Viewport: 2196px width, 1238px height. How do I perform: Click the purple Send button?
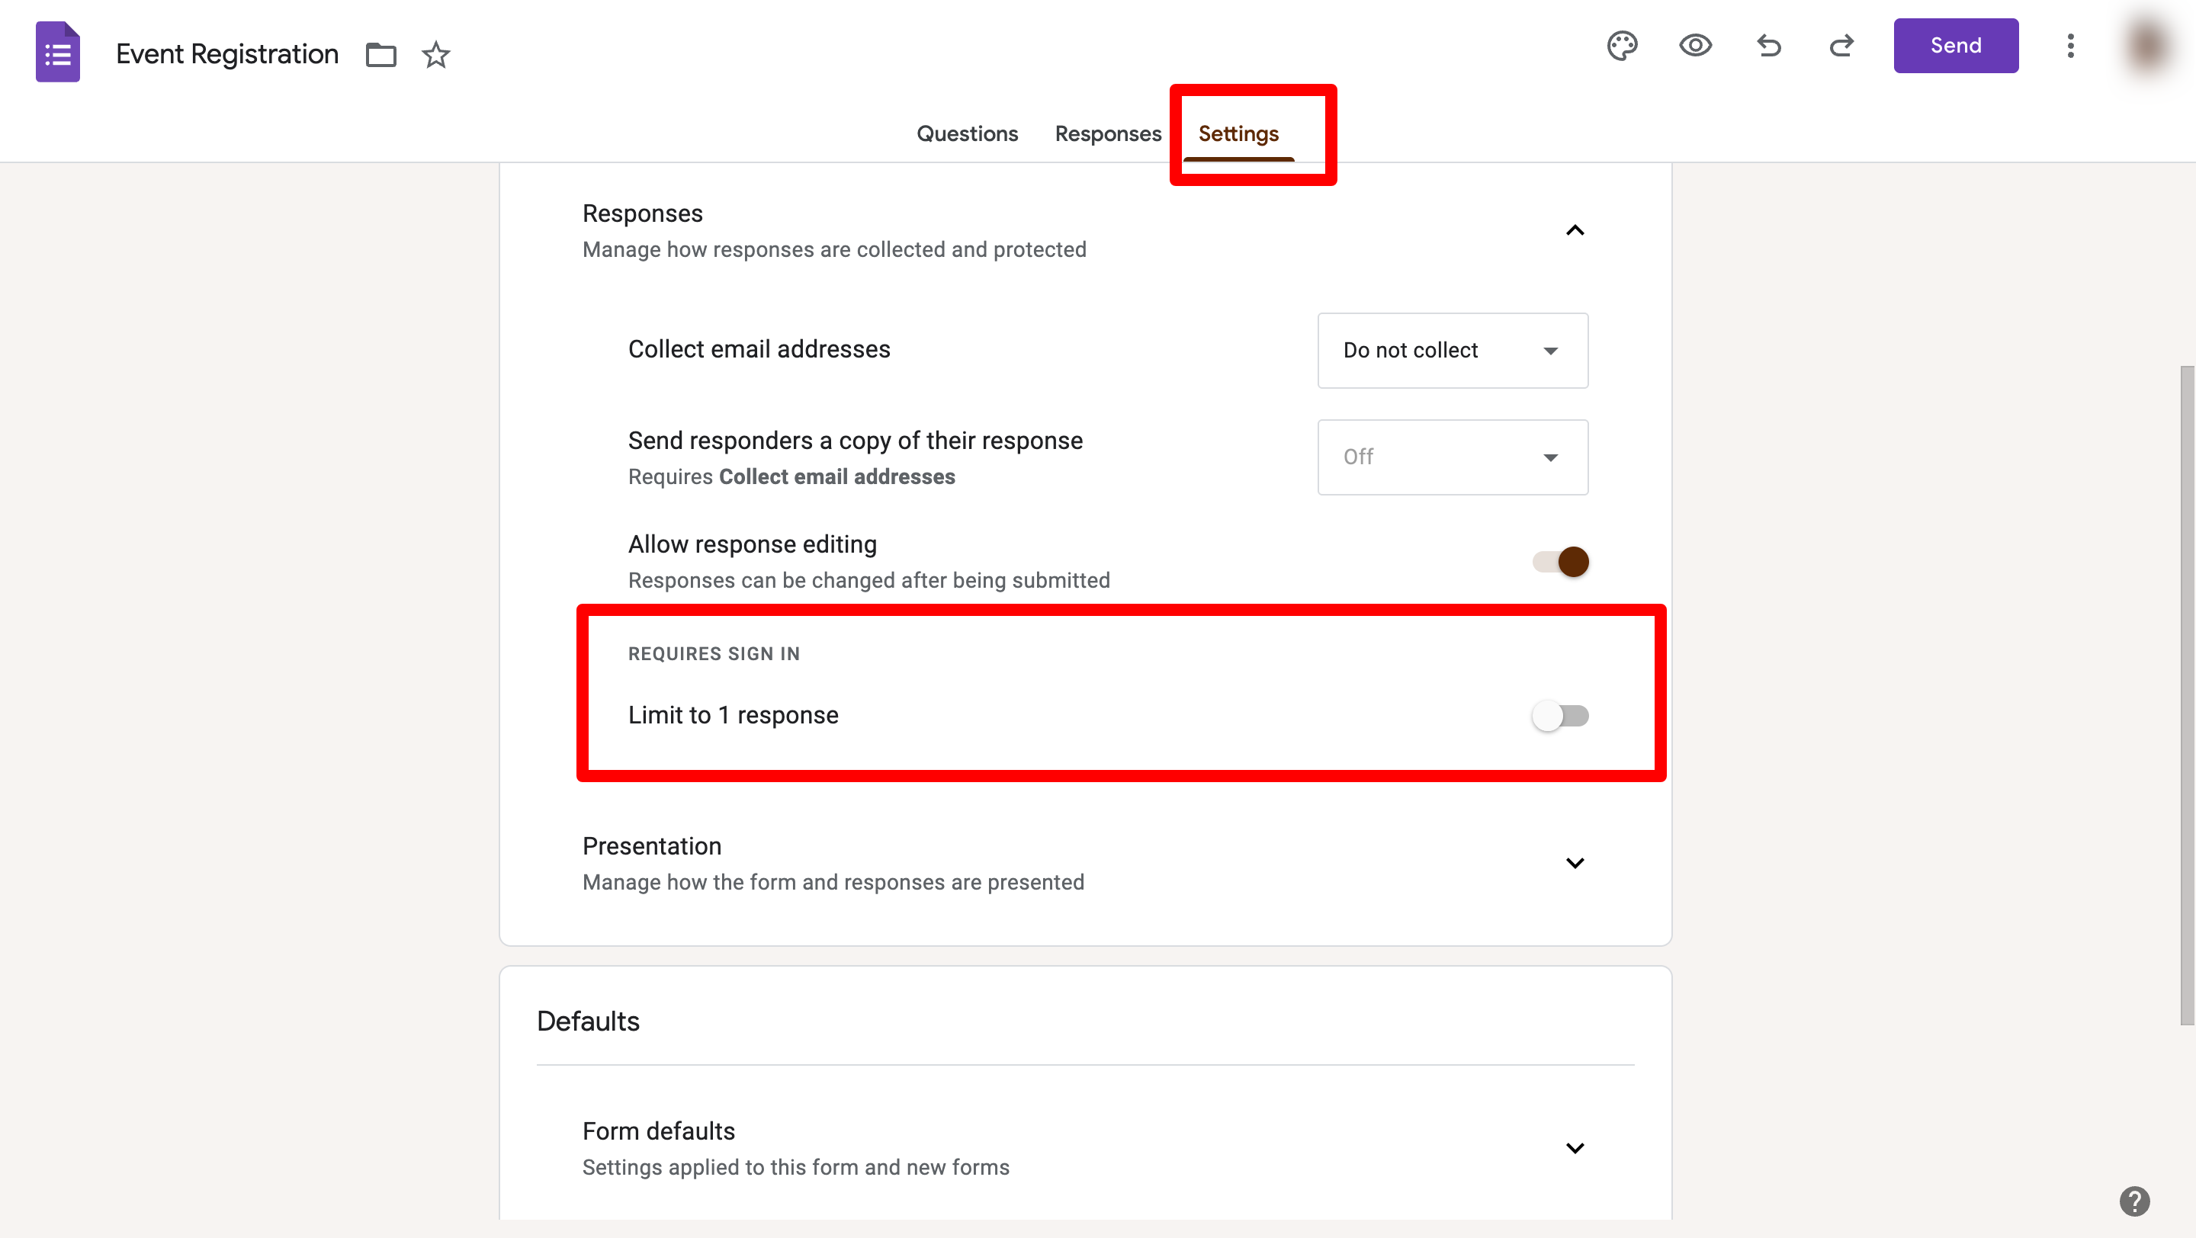click(x=1956, y=45)
